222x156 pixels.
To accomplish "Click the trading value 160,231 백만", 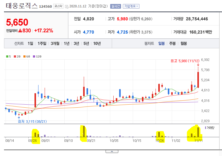I will [201, 32].
